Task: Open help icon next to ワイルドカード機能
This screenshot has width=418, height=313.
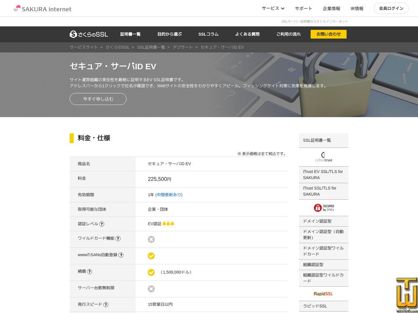Action: (x=118, y=238)
